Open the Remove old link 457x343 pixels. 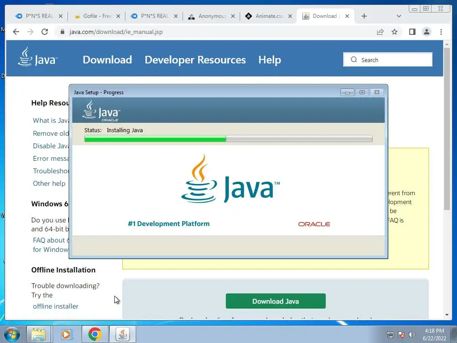tap(51, 133)
